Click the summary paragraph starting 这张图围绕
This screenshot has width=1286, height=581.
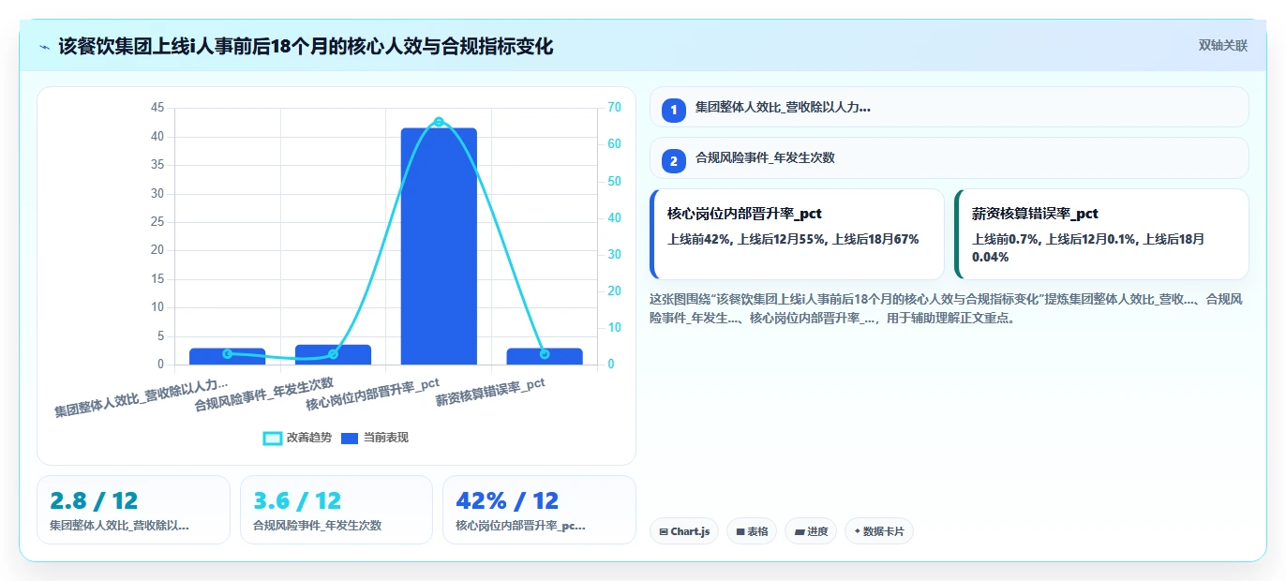947,308
